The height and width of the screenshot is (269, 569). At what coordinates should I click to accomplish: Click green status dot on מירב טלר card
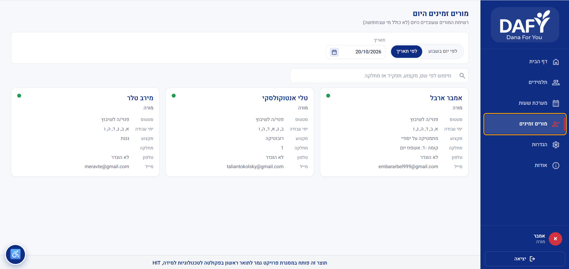19,95
